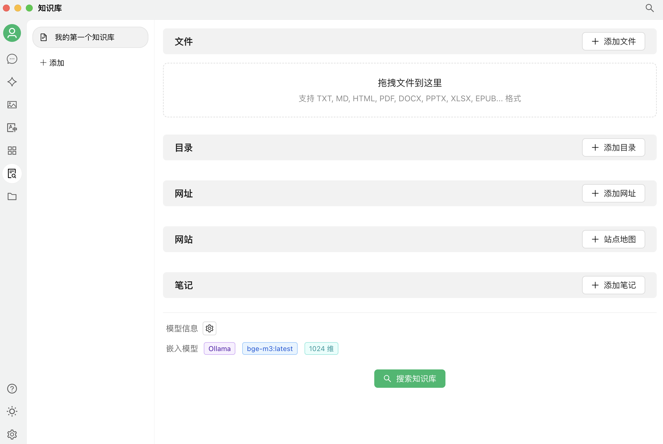Open the mini apps grid icon

click(x=12, y=151)
